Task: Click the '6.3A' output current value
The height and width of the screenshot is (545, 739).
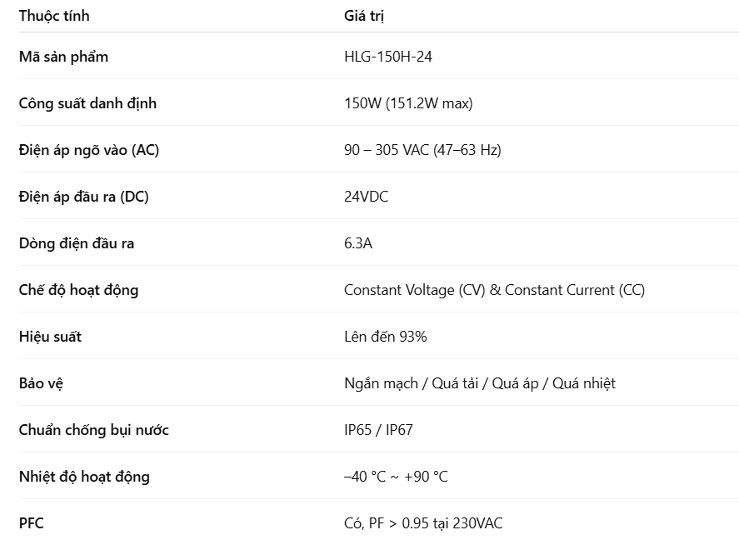Action: click(x=358, y=243)
